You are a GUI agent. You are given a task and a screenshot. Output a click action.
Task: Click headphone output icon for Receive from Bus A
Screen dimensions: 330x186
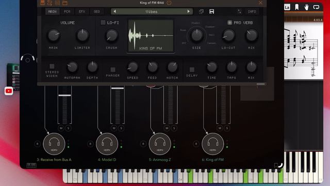pyautogui.click(x=54, y=144)
